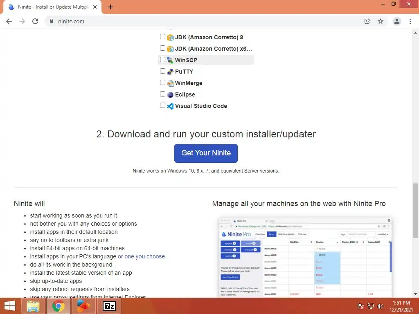The height and width of the screenshot is (314, 419).
Task: Go back with the browser back arrow
Action: [x=9, y=21]
